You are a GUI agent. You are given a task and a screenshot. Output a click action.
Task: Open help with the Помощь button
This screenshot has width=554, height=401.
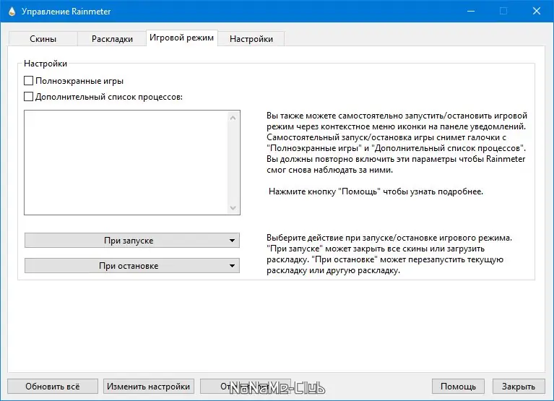point(458,387)
